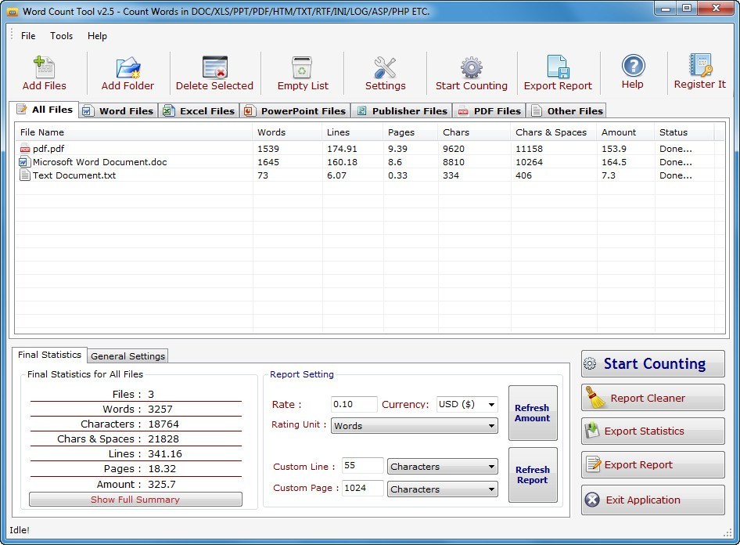
Task: Switch to the PowerPoint Files tab
Action: (296, 111)
